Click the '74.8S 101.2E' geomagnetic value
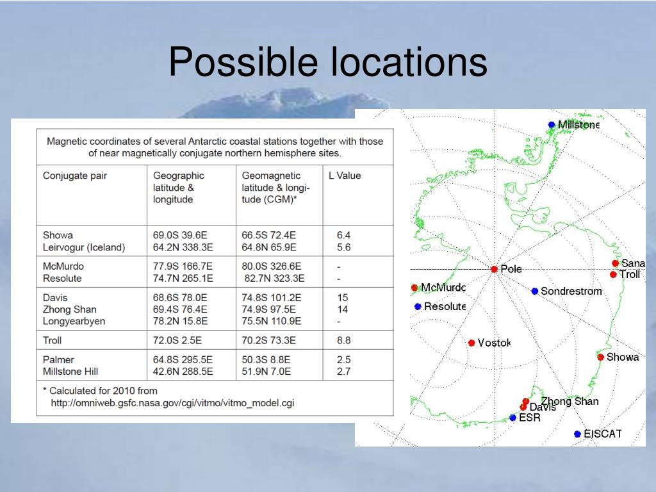The width and height of the screenshot is (656, 492). coord(271,298)
